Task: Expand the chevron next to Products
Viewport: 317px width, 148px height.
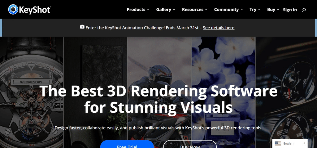Action: tap(148, 10)
